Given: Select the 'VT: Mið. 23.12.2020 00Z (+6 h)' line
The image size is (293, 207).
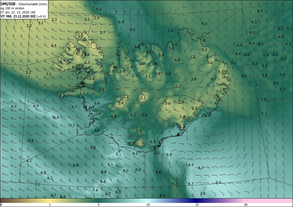Looking at the screenshot, I should [23, 16].
